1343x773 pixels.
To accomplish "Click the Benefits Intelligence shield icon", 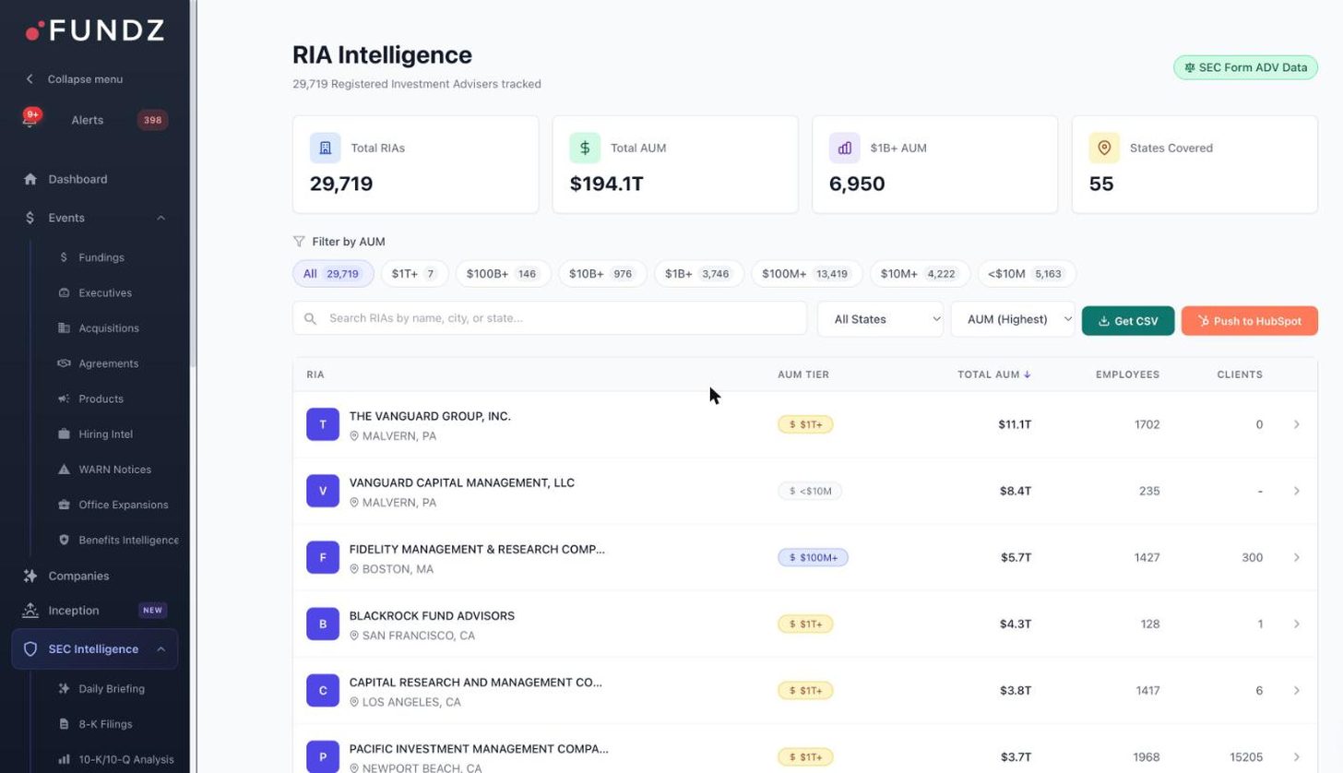I will (64, 540).
